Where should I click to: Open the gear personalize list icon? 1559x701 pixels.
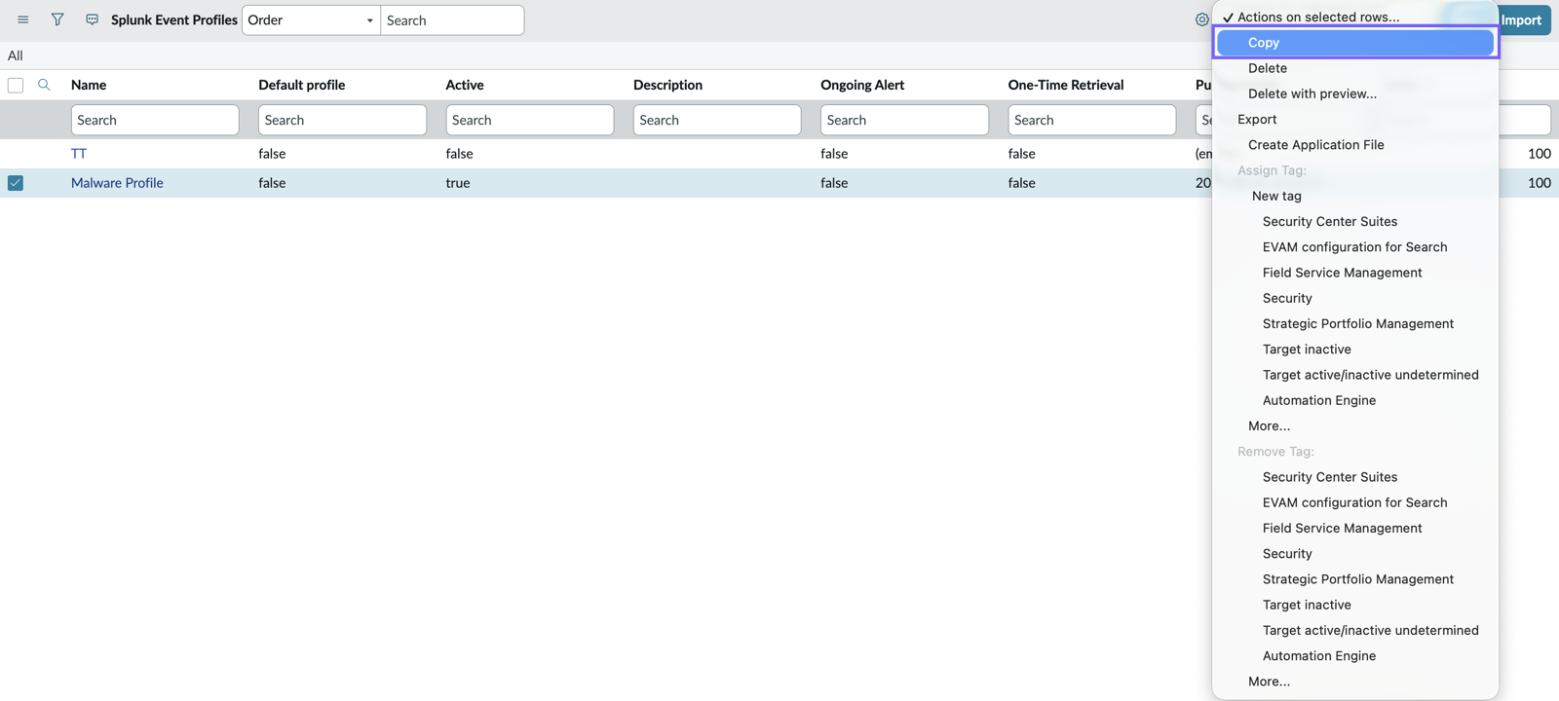click(x=1201, y=19)
